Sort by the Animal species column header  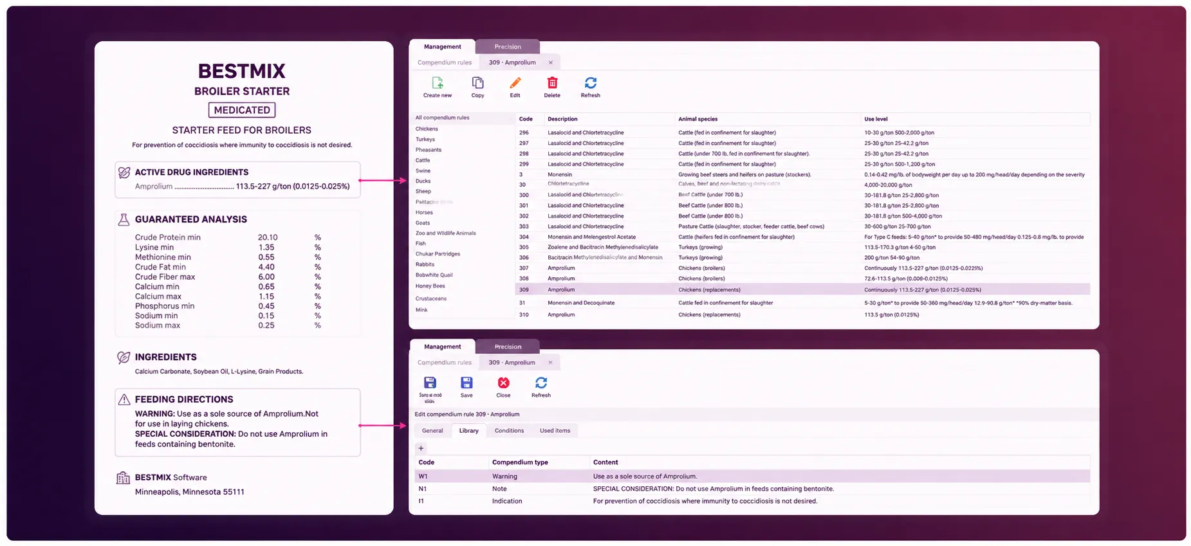697,119
